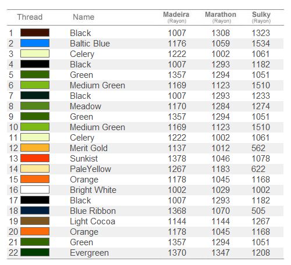Select the Bright White swatch
Image resolution: width=291 pixels, height=265 pixels.
35,189
